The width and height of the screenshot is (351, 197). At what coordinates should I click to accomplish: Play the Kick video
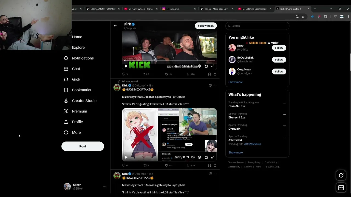(x=126, y=66)
